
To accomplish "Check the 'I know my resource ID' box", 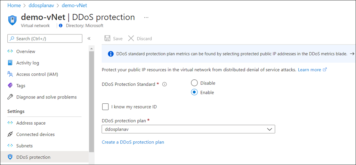I will tap(105, 107).
